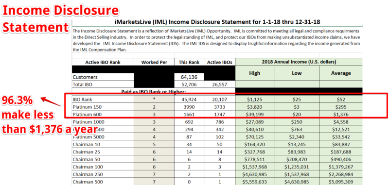Click the 64,136 customers count cell
389x185 pixels.
click(189, 77)
